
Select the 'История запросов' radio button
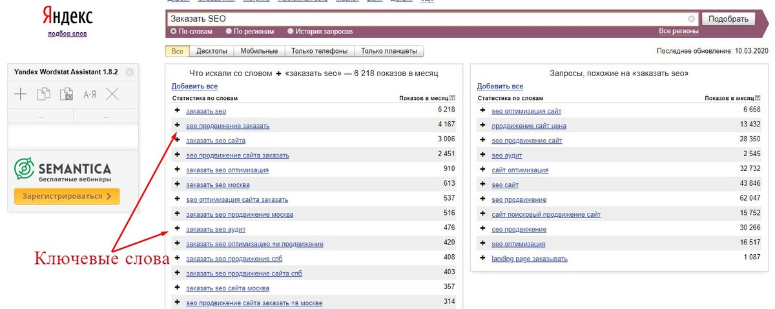[x=291, y=31]
